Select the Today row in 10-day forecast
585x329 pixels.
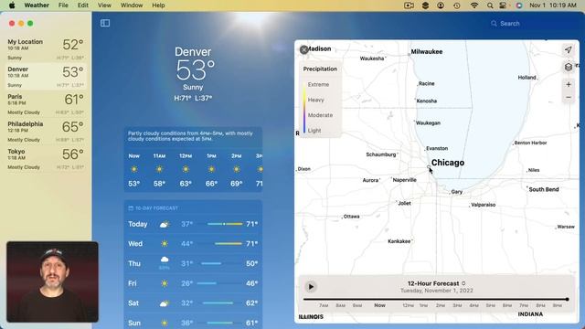[x=193, y=224]
